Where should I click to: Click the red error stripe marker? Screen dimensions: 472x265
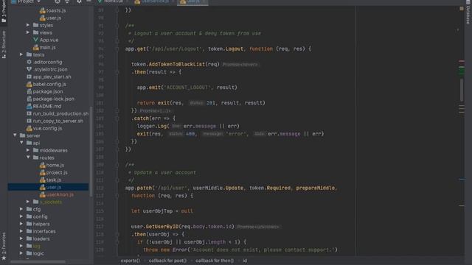462,61
